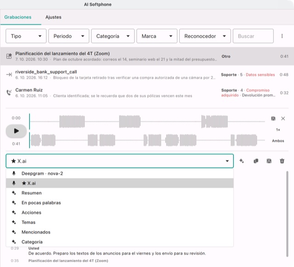294x267 pixels.
Task: Select the Resumen option
Action: [119, 193]
